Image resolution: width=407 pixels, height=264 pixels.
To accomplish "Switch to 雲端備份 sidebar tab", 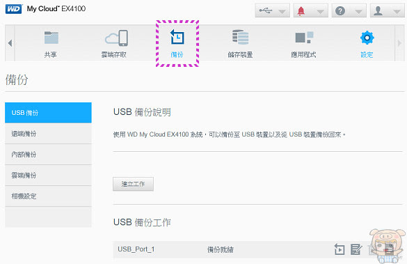I will 48,175.
